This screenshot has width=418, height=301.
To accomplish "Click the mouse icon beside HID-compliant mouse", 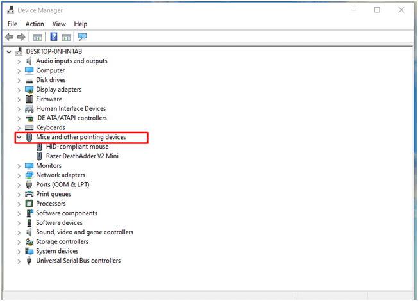I will coord(39,147).
